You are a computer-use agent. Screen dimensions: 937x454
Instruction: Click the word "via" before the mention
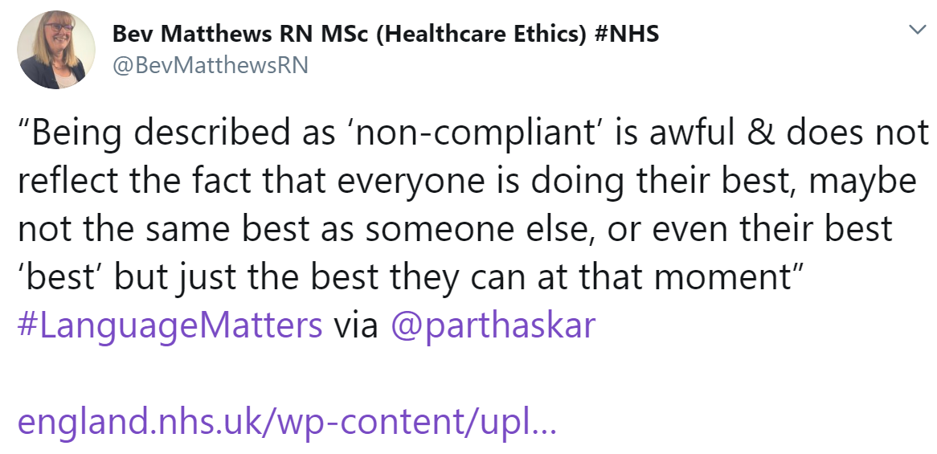pyautogui.click(x=356, y=325)
